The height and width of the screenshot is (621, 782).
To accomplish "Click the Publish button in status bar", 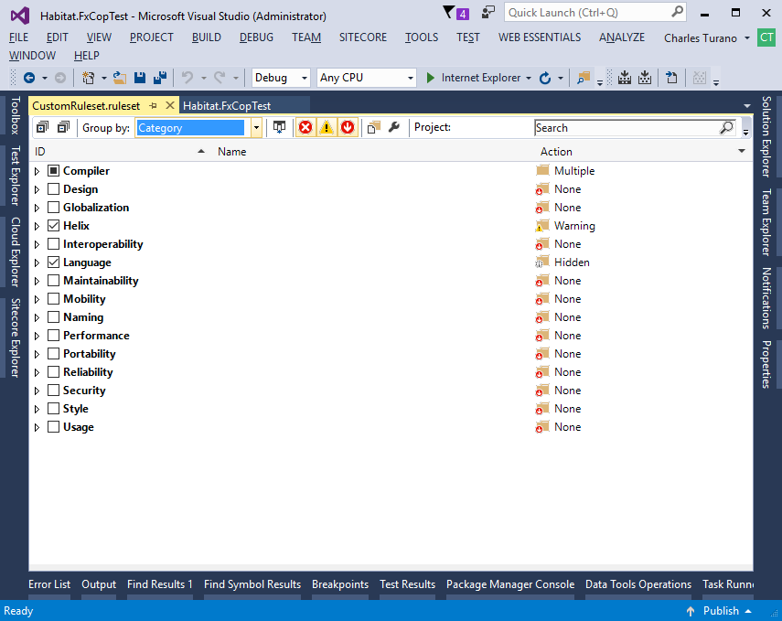I will click(x=721, y=611).
